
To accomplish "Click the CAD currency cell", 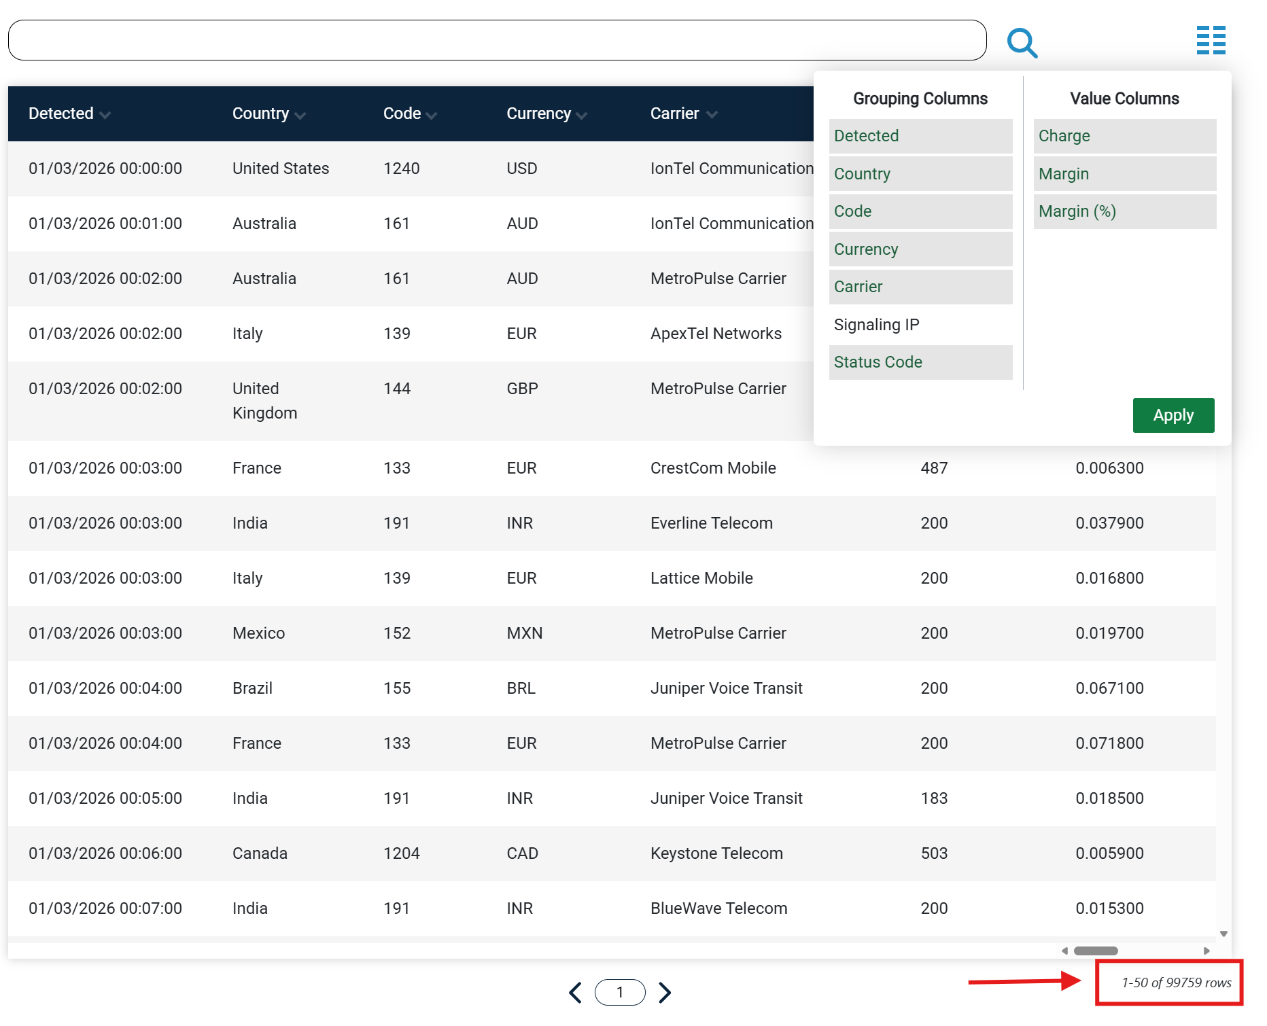I will pyautogui.click(x=522, y=853).
